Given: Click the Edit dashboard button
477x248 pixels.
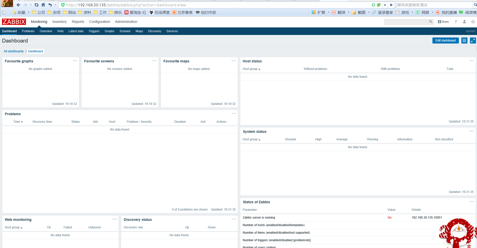Looking at the screenshot, I should 446,40.
